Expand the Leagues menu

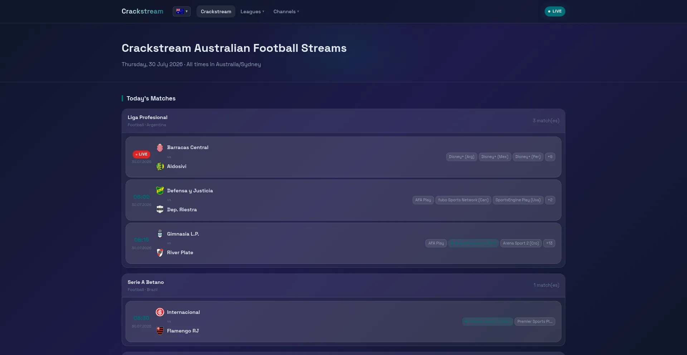pyautogui.click(x=252, y=11)
